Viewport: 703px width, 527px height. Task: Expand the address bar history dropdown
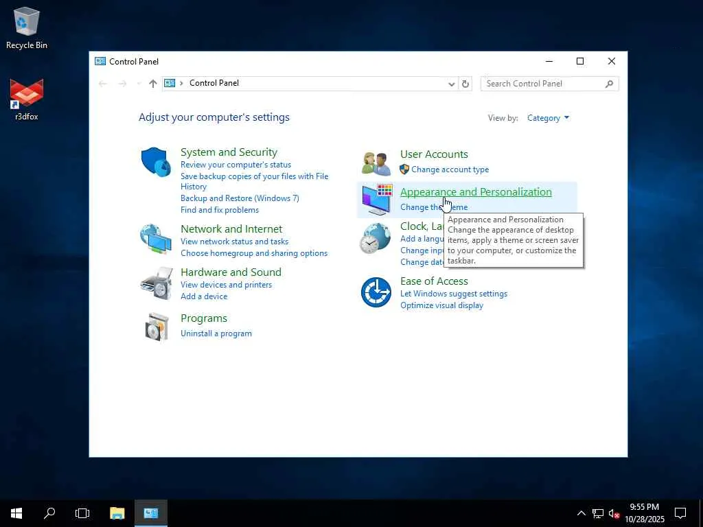pos(452,84)
